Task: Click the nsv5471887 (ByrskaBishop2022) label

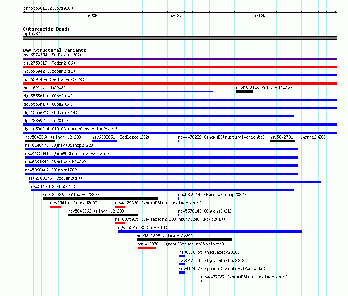Action: 213,260
